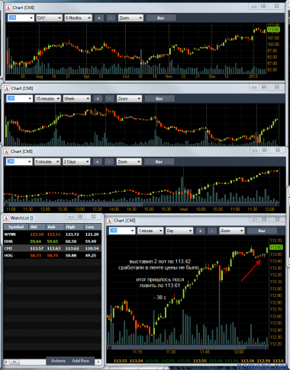The width and height of the screenshot is (290, 370).
Task: Click the Bar button on 1 minute chart
Action: pyautogui.click(x=262, y=231)
